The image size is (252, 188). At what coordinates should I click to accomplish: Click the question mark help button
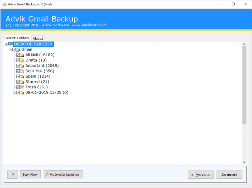coord(13,174)
